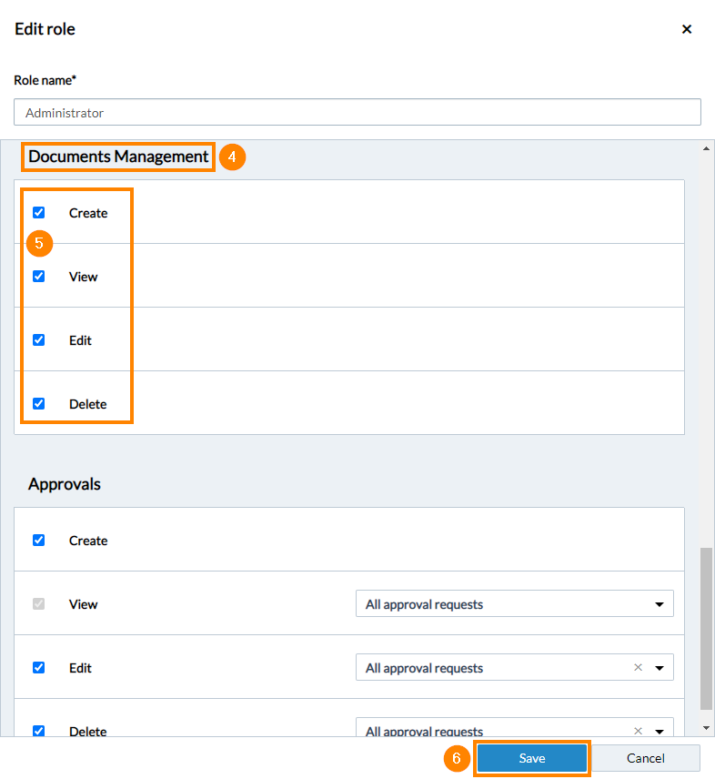This screenshot has width=715, height=779.
Task: Open the Approvals View scope dropdown
Action: pyautogui.click(x=514, y=603)
